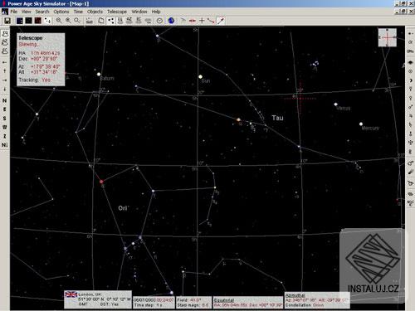Face West with the W button

pyautogui.click(x=5, y=127)
